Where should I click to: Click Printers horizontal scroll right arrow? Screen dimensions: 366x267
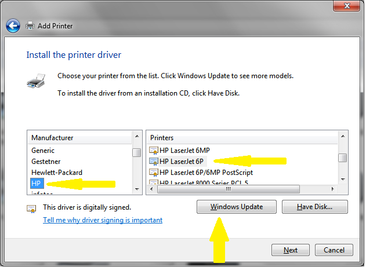333,189
